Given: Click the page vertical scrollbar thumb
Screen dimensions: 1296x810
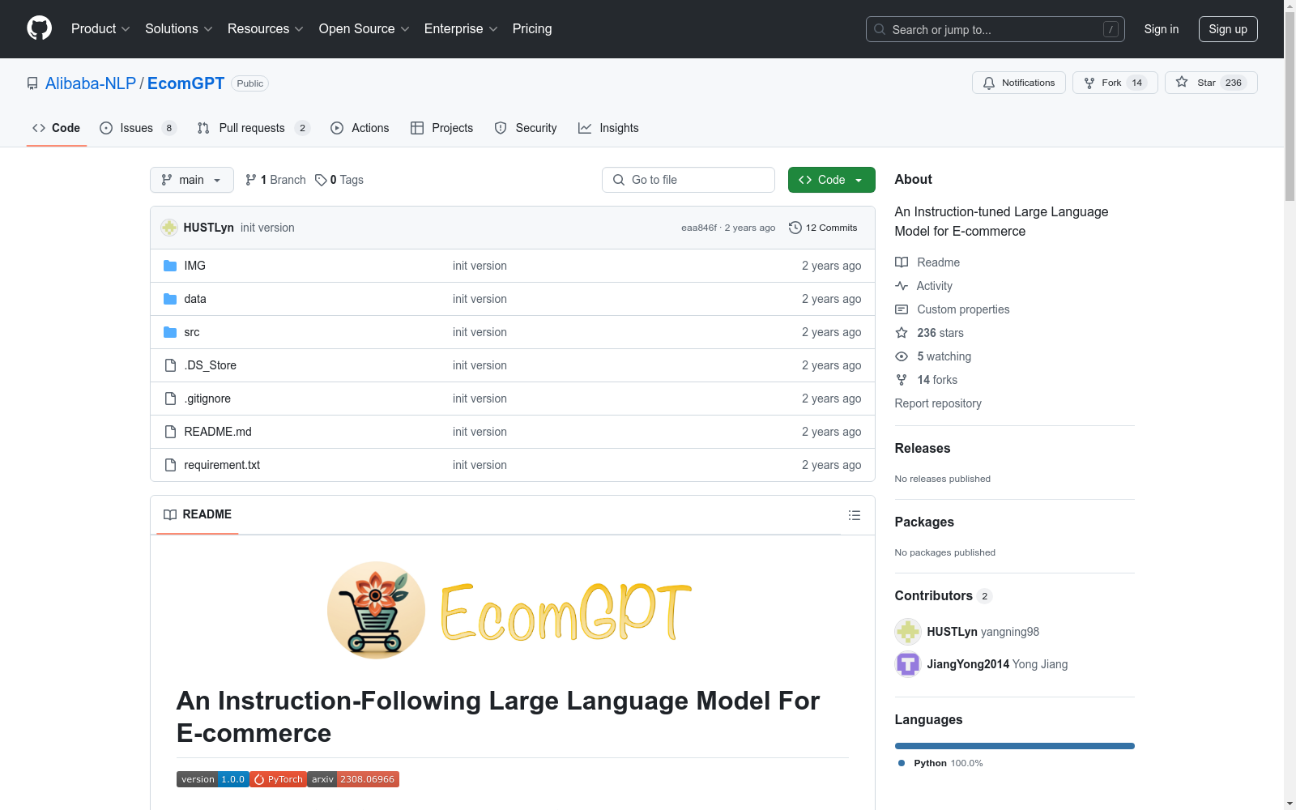Looking at the screenshot, I should point(1290,105).
